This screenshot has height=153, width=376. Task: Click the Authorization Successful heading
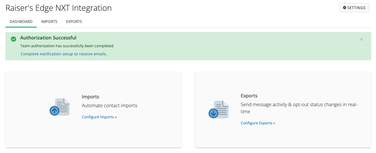click(48, 38)
